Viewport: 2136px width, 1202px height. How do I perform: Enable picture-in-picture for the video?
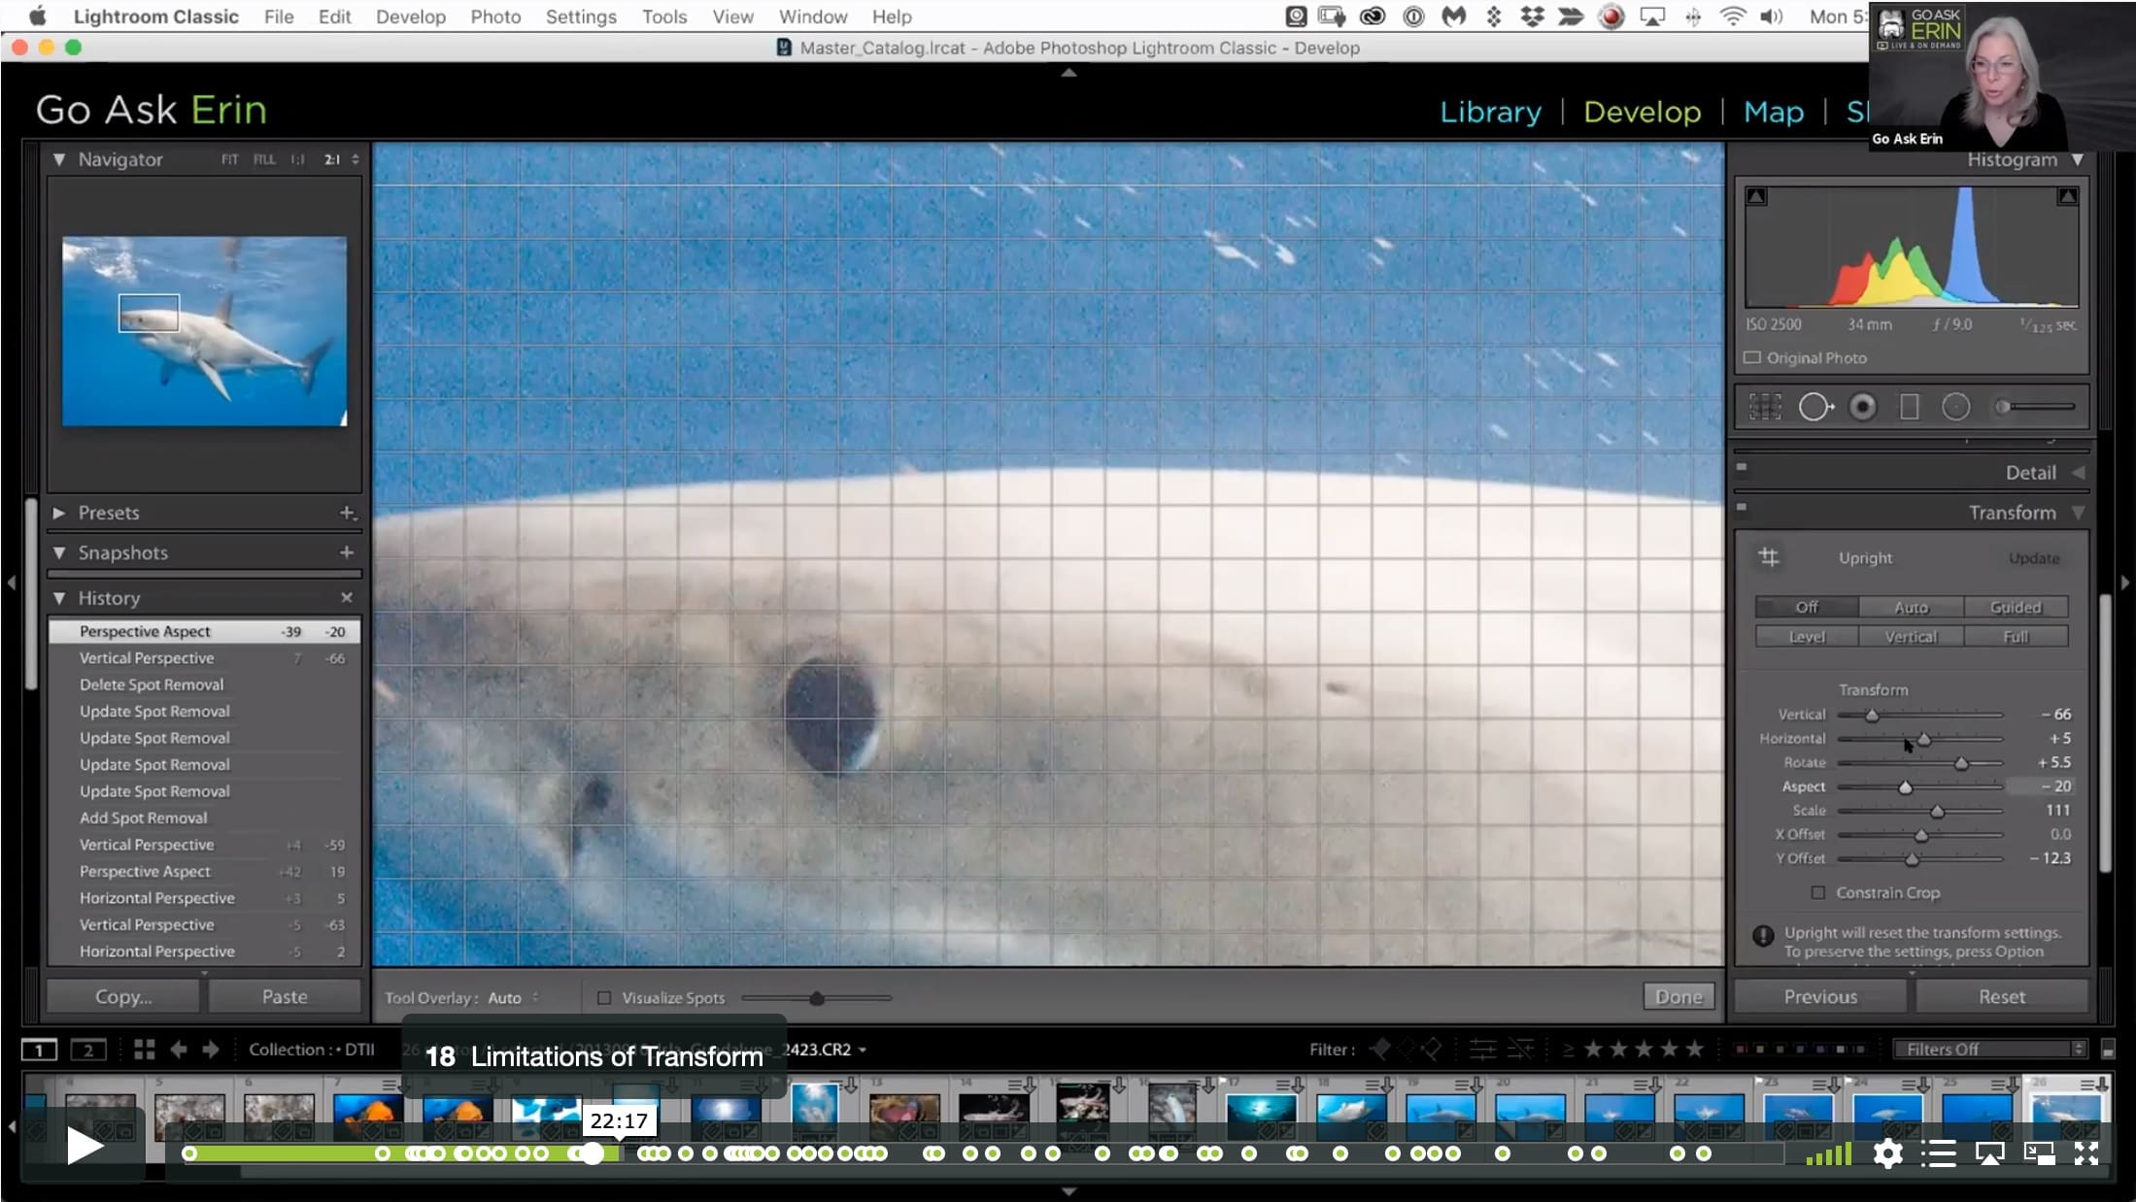2039,1152
